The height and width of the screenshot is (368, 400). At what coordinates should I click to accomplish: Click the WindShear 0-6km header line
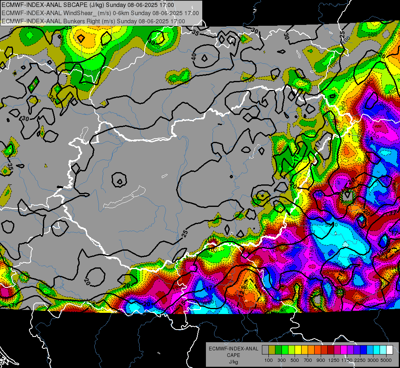coord(100,13)
